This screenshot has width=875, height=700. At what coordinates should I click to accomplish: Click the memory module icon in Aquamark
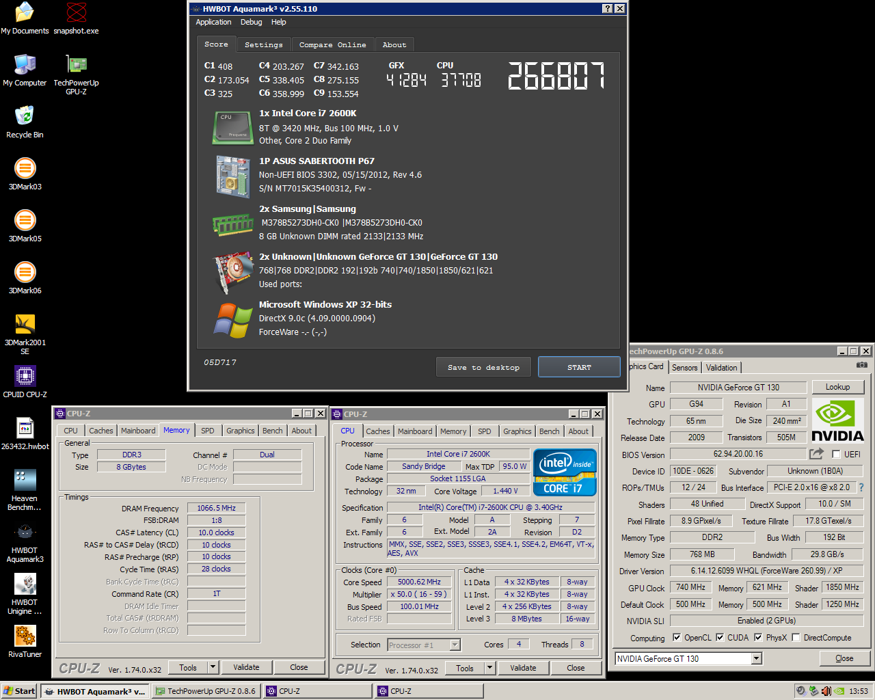tap(232, 224)
